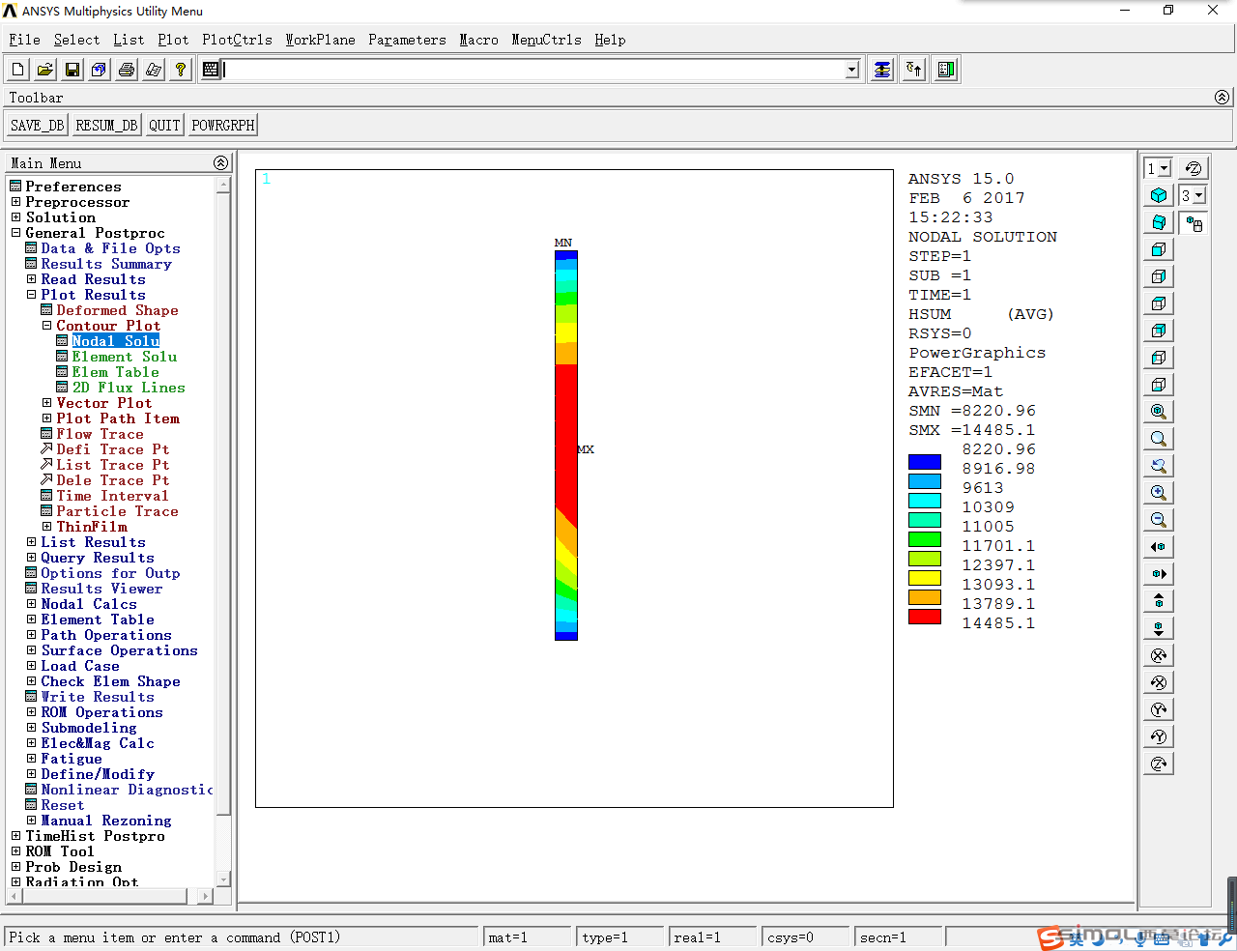This screenshot has height=951, width=1237.
Task: Collapse the Main Menu panel chevron
Action: 220,163
